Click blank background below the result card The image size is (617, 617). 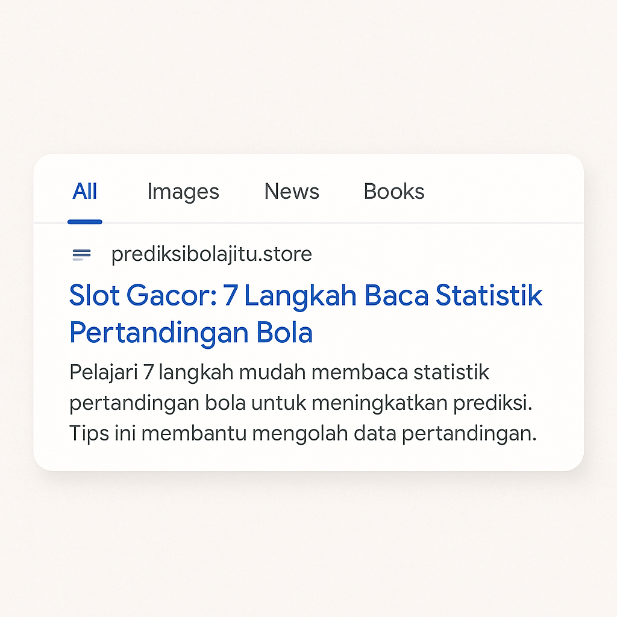(x=308, y=542)
